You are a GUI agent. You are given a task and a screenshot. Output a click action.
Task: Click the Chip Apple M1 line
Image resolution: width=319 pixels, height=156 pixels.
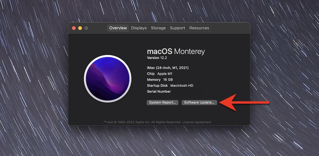(x=159, y=74)
